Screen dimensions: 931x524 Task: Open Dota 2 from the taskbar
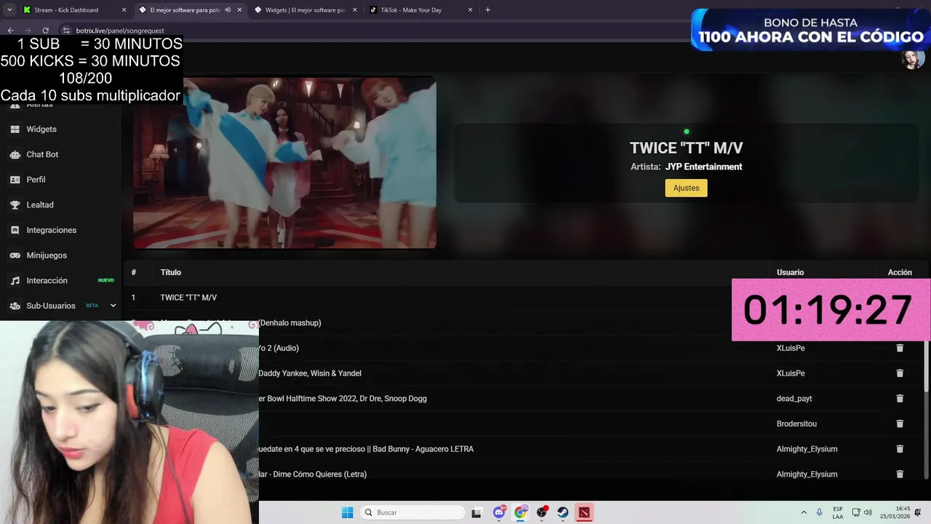584,512
